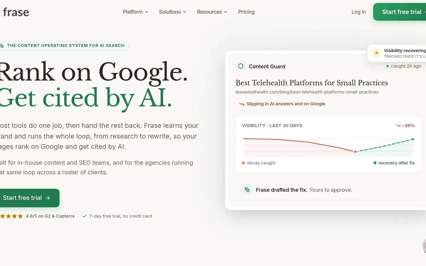Click the arrow icon in hero trial button
This screenshot has height=266, width=426.
[x=48, y=198]
